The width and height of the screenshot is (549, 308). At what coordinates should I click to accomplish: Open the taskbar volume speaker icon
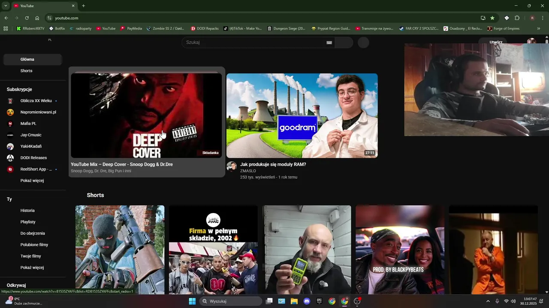coord(513,301)
